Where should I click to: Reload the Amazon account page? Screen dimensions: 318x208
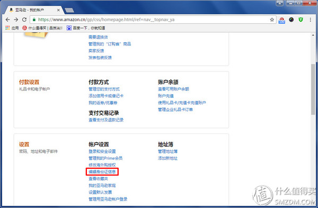(24, 20)
